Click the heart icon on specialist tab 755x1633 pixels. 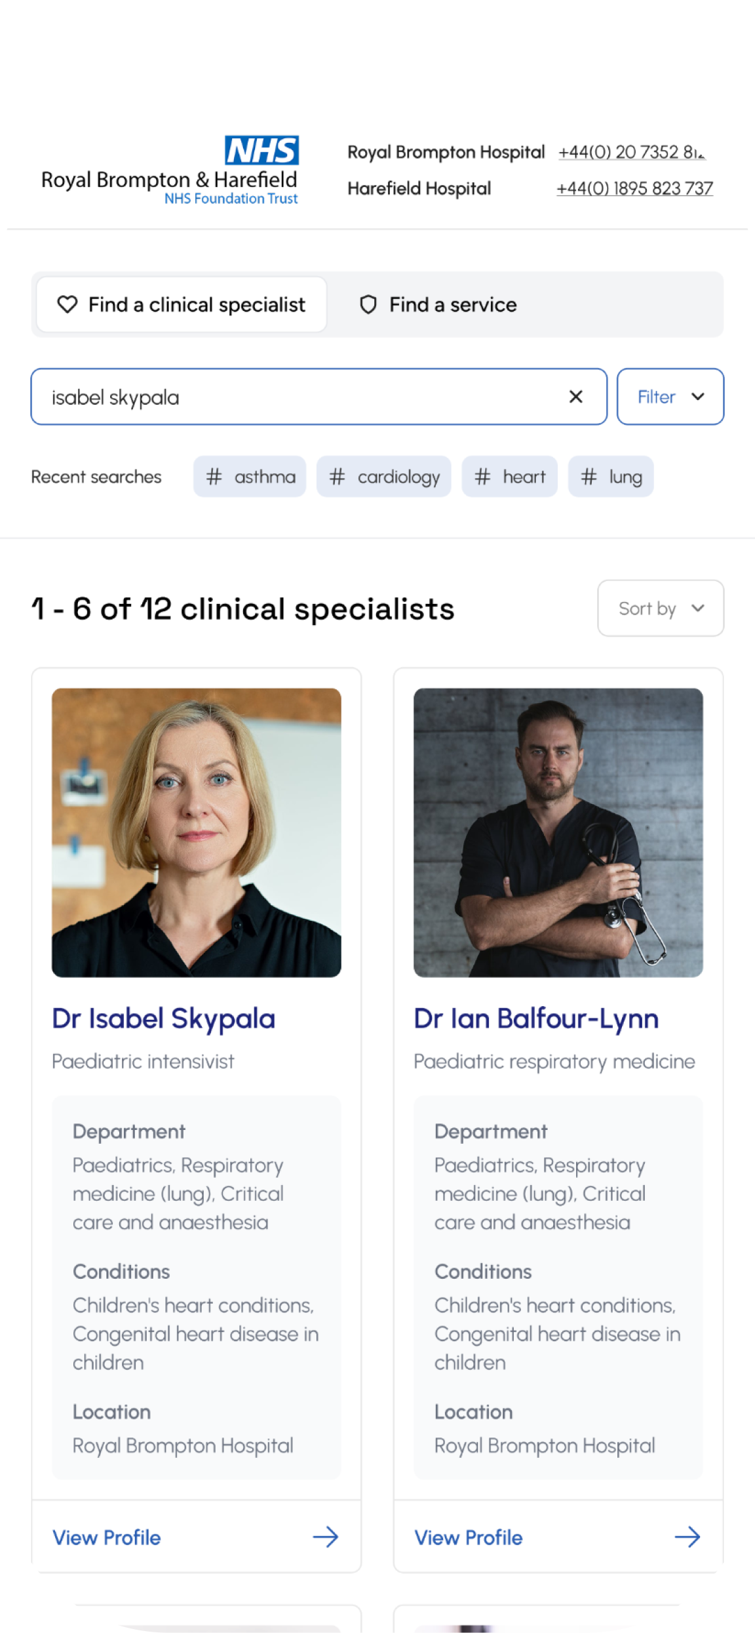68,304
